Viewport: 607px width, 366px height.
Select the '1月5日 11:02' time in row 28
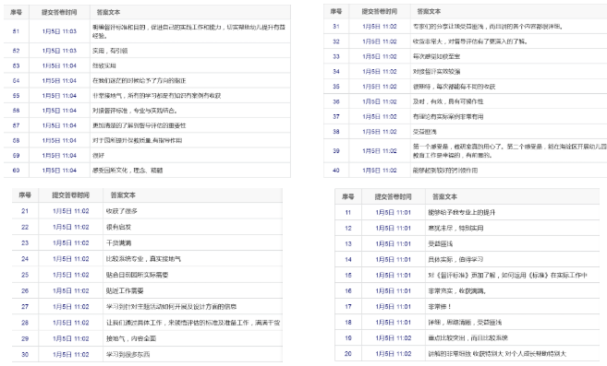pos(71,323)
